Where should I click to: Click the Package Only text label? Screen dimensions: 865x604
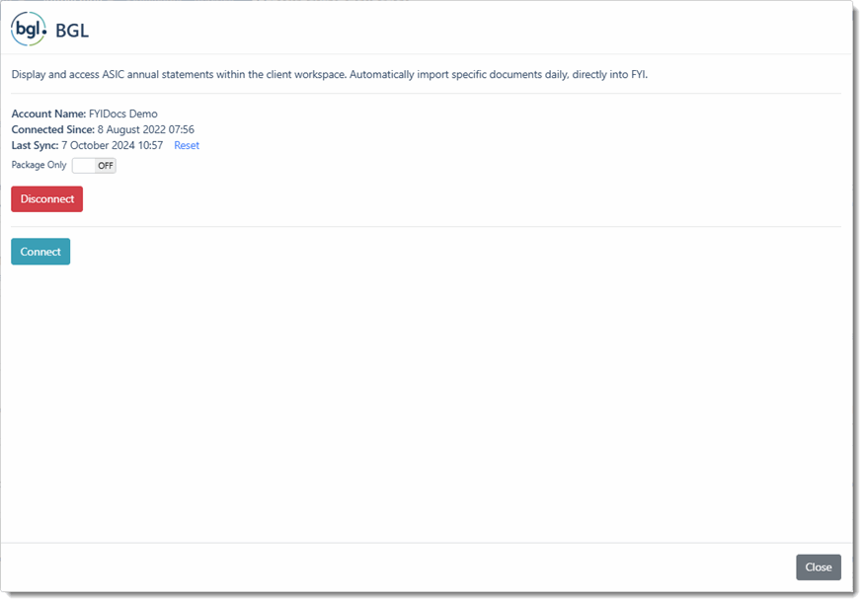coord(39,166)
